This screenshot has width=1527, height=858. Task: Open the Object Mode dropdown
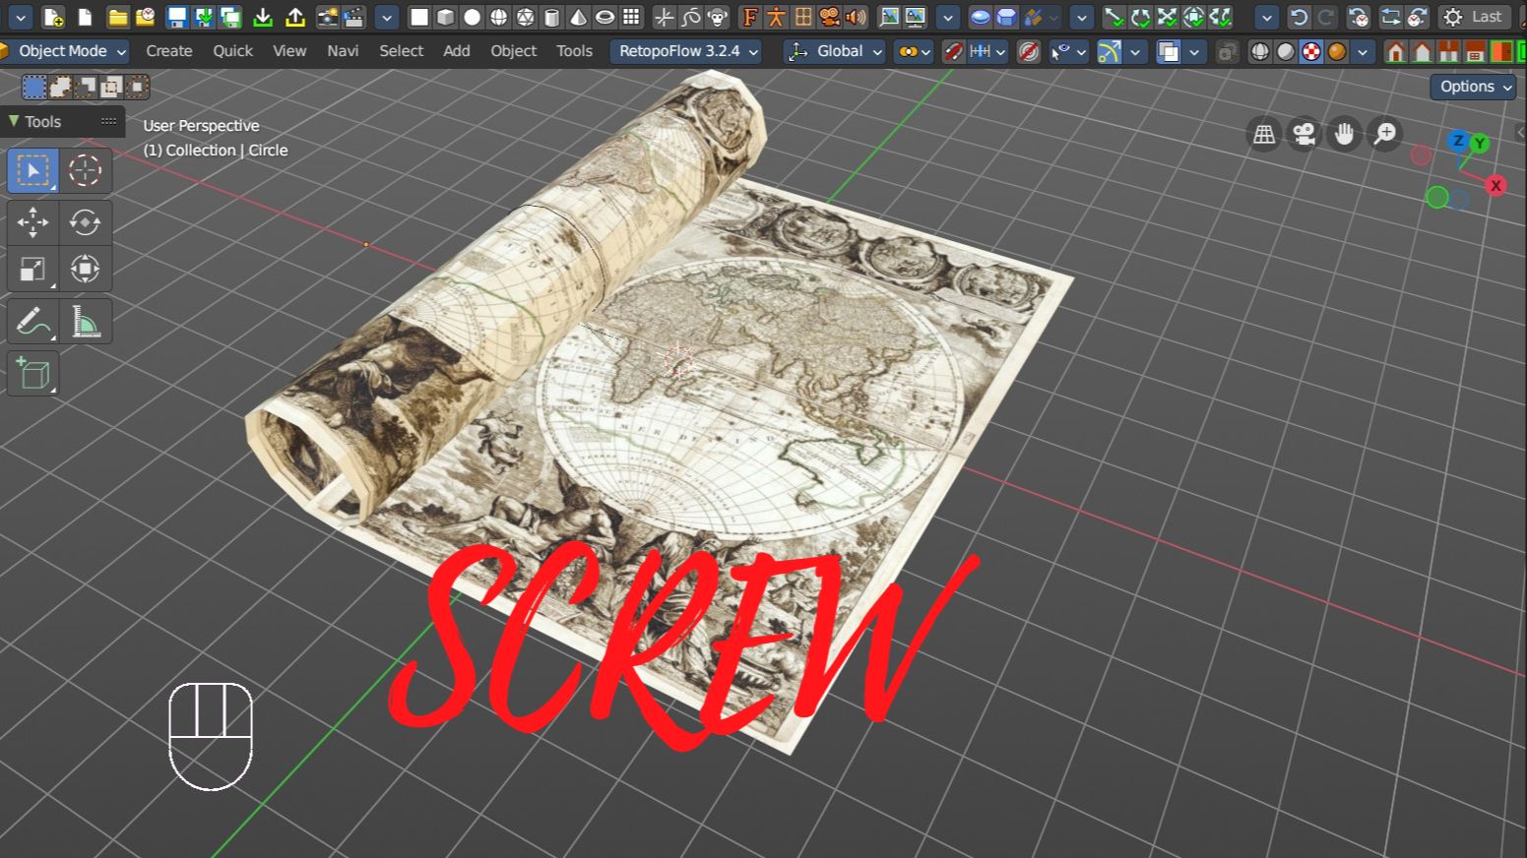[x=65, y=51]
